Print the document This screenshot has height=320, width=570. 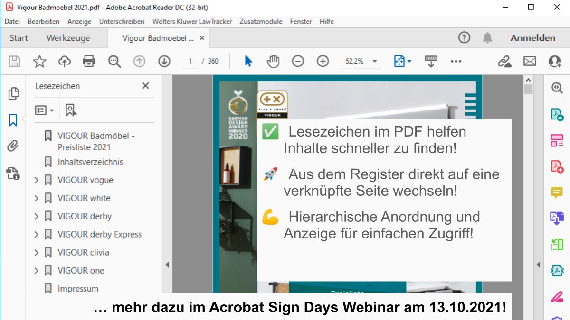89,61
